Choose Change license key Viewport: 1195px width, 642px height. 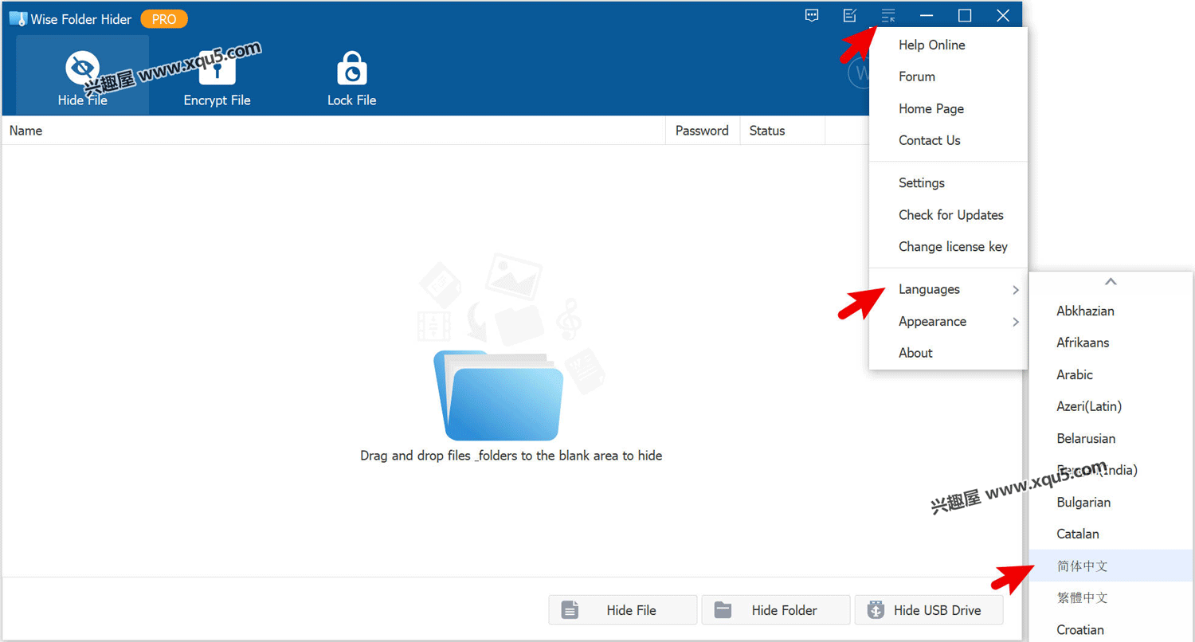tap(948, 246)
